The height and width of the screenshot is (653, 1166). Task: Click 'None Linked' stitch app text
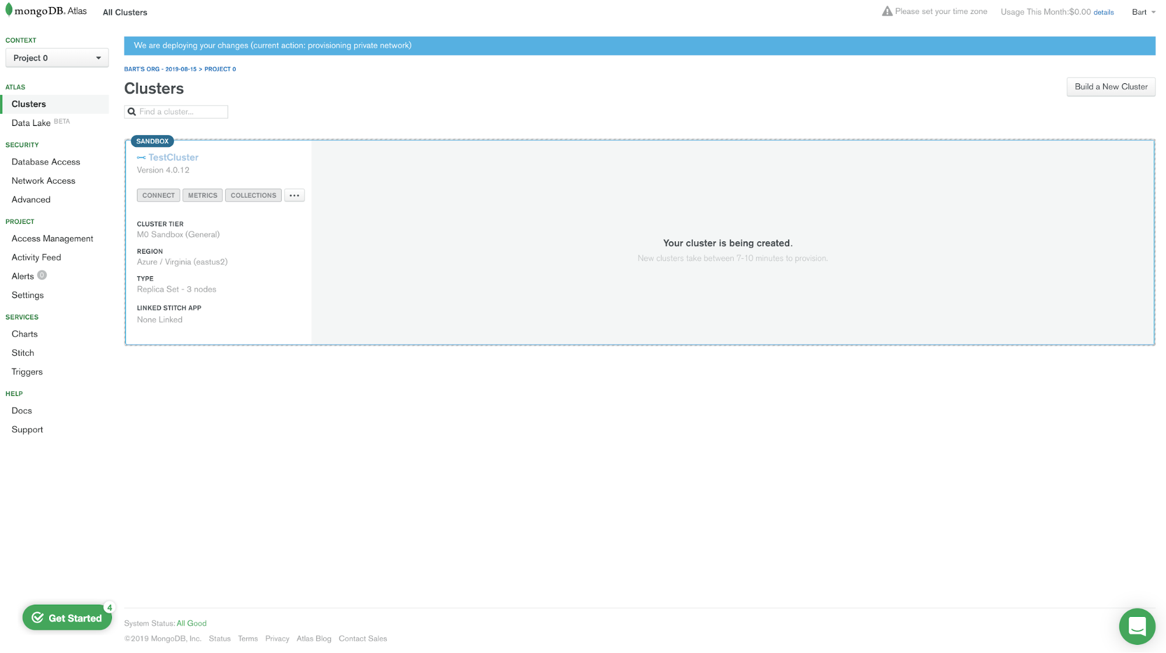160,320
